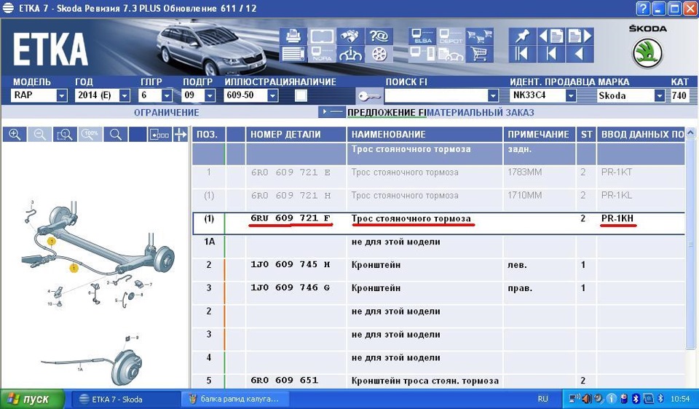This screenshot has height=409, width=699.
Task: Switch to the ПРЕДЛОЖЕНИЕ FI tab
Action: [387, 112]
